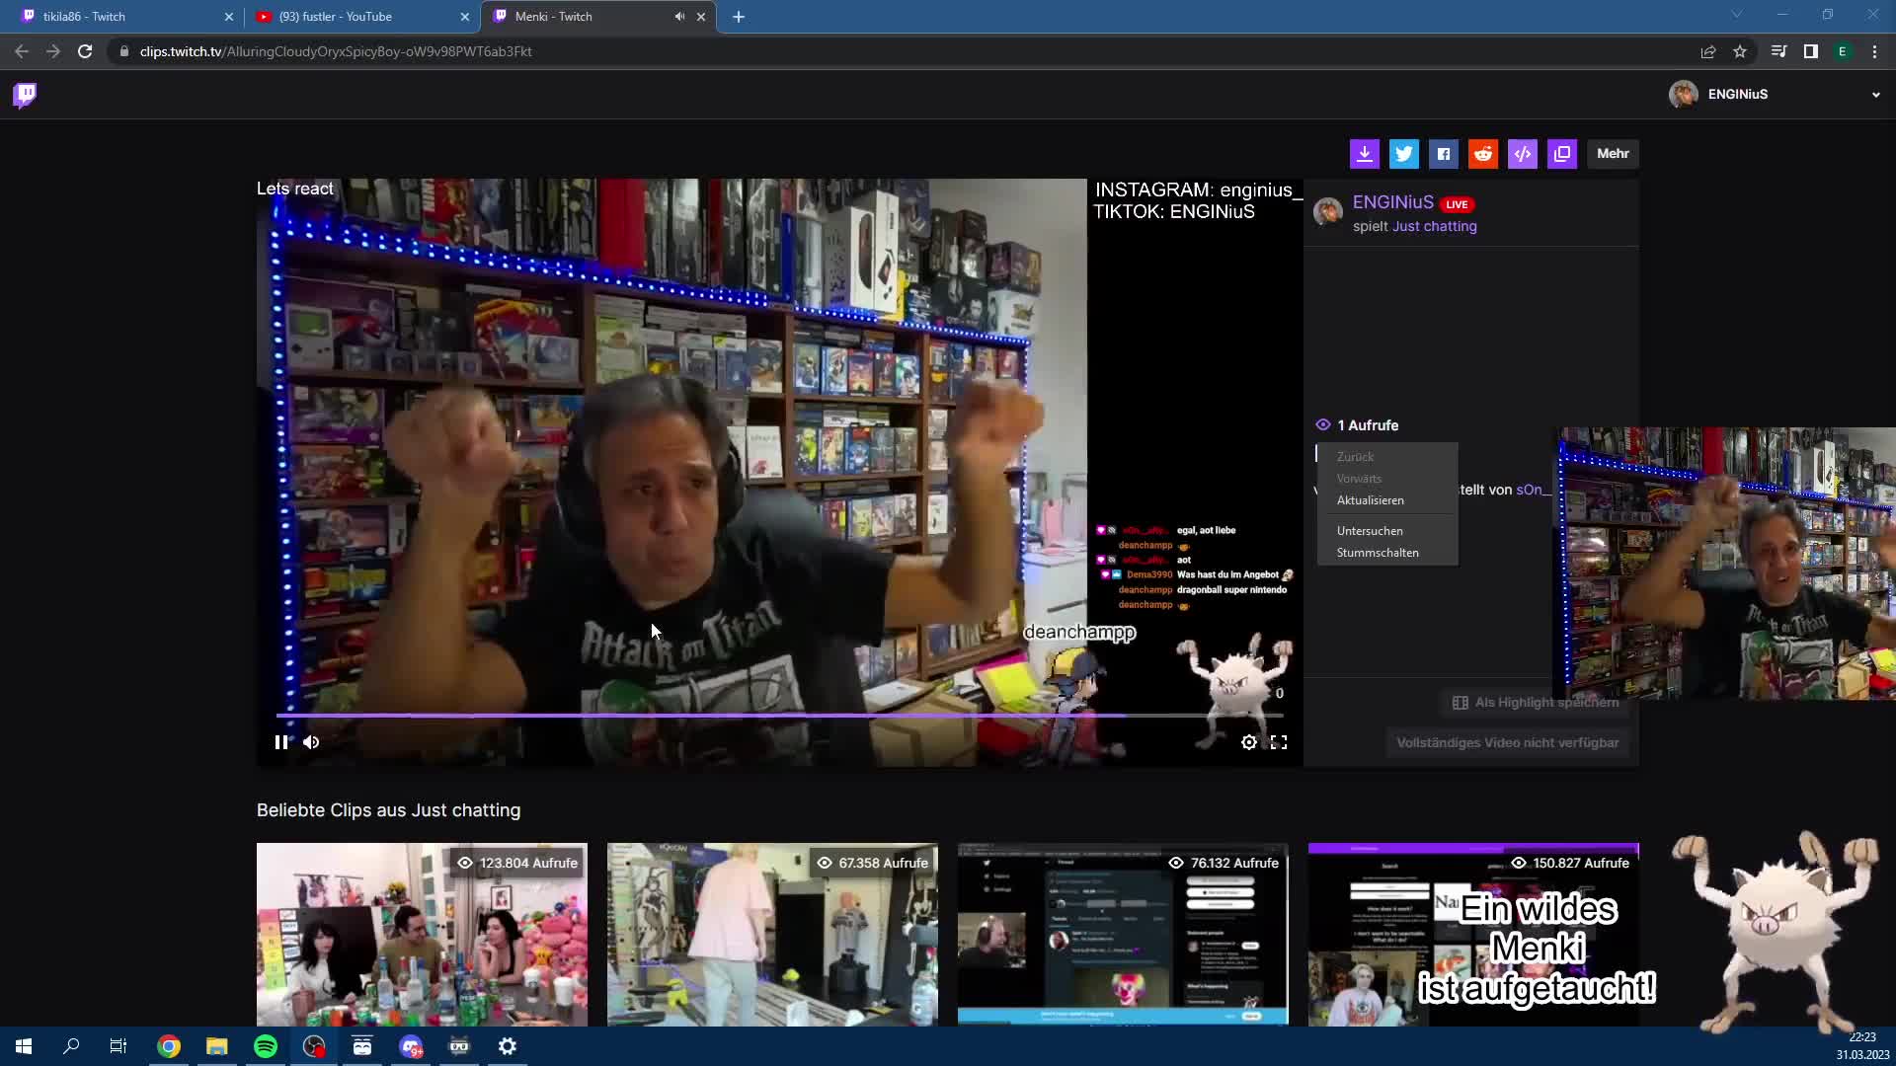
Task: Pause the clip playback
Action: 281,742
